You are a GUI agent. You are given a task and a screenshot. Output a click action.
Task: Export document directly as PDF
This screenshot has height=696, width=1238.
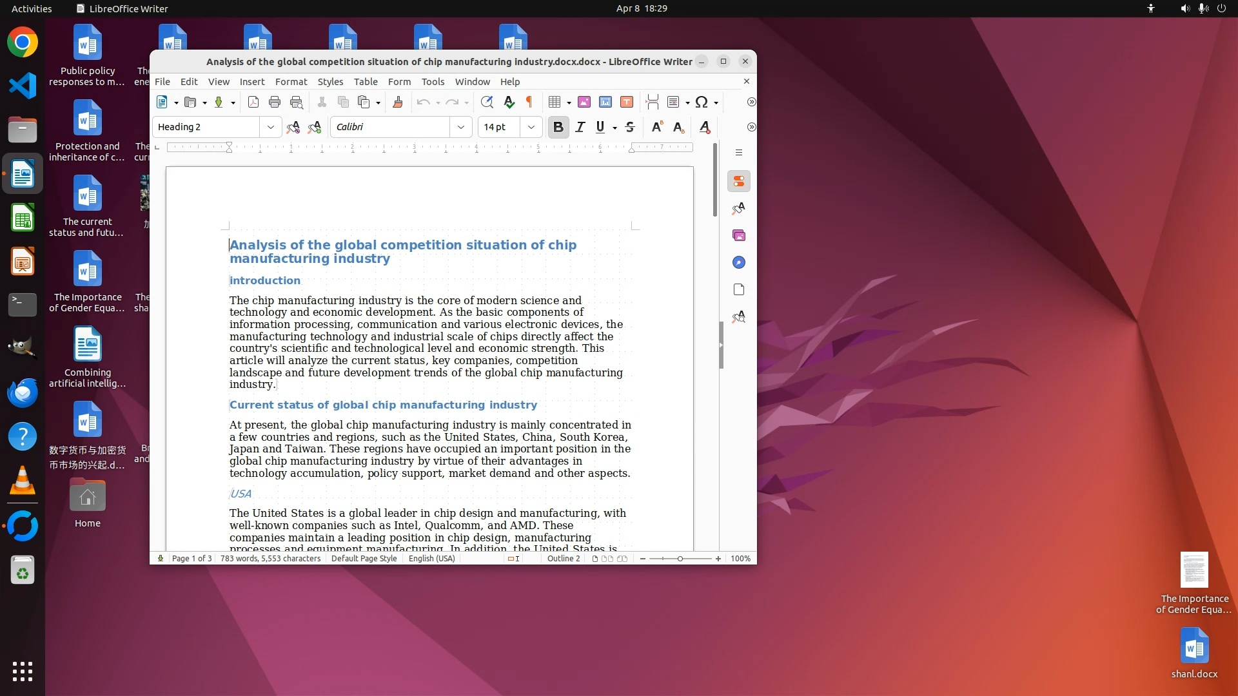tap(253, 102)
